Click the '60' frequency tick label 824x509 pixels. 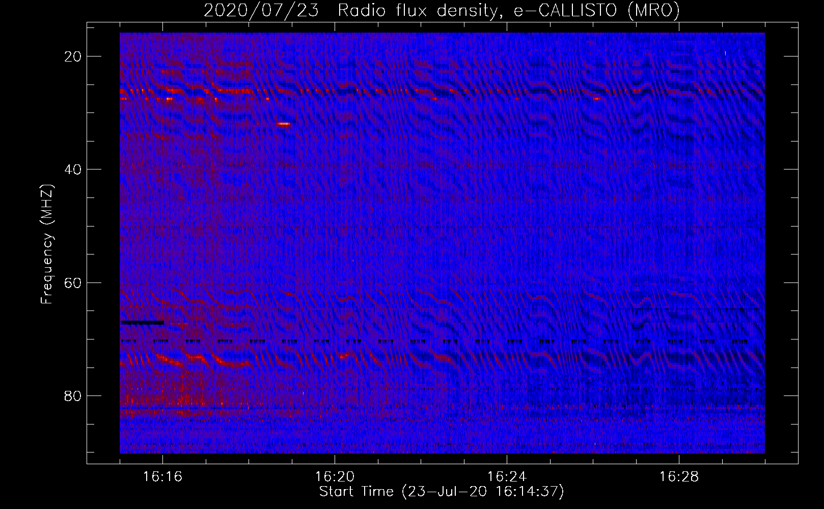point(73,282)
